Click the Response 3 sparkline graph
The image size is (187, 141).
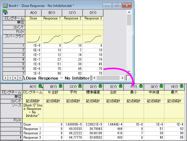pos(93,39)
